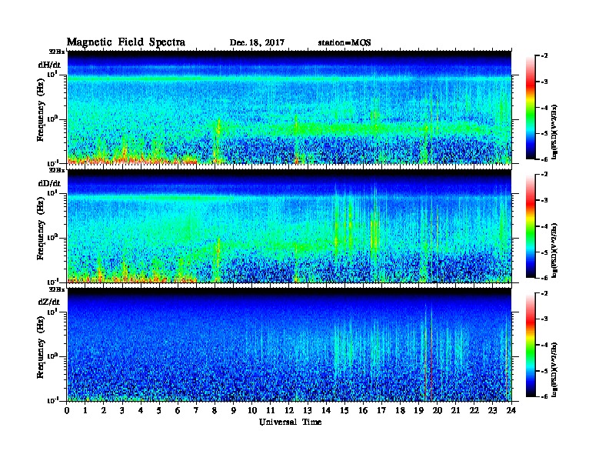Click the "-6" tick on dH/dt colorbar
609x471 pixels.
pyautogui.click(x=544, y=159)
